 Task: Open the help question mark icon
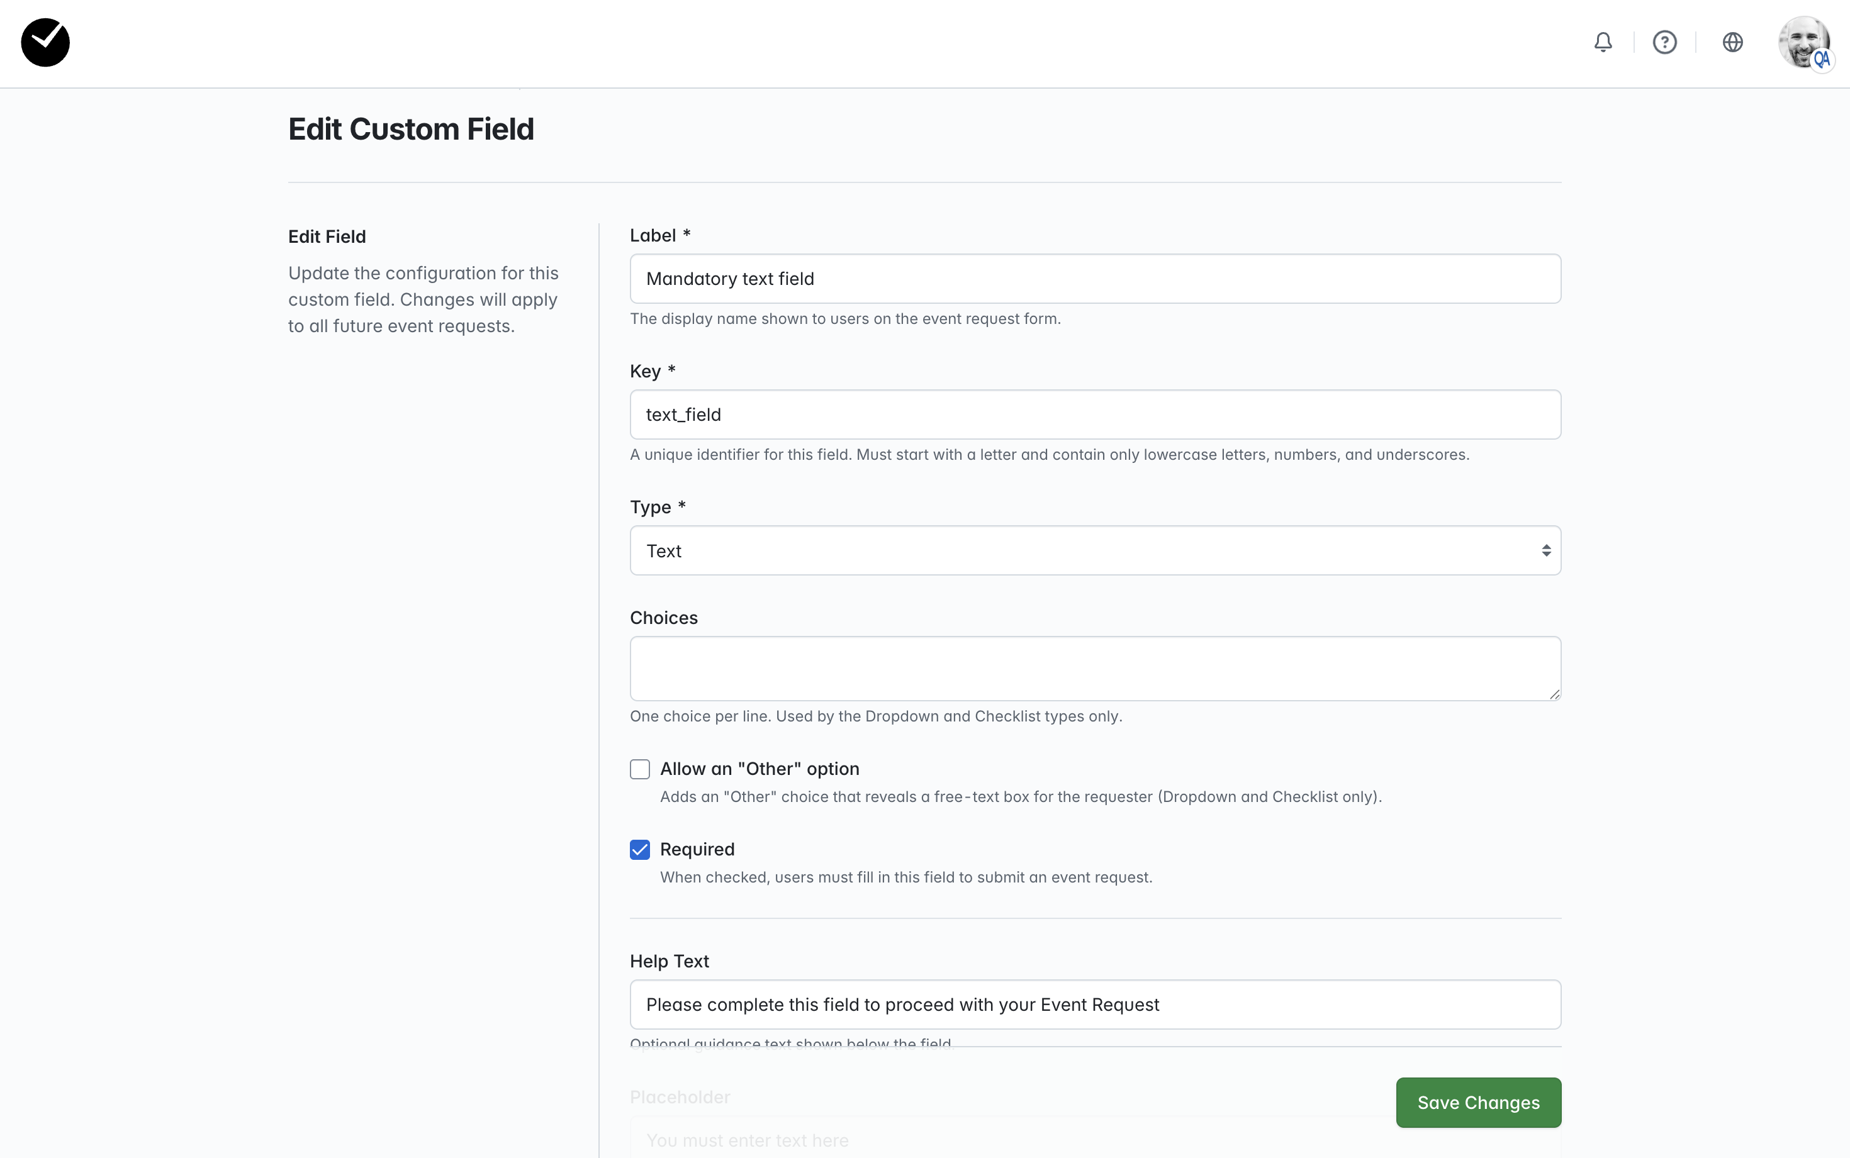tap(1664, 42)
